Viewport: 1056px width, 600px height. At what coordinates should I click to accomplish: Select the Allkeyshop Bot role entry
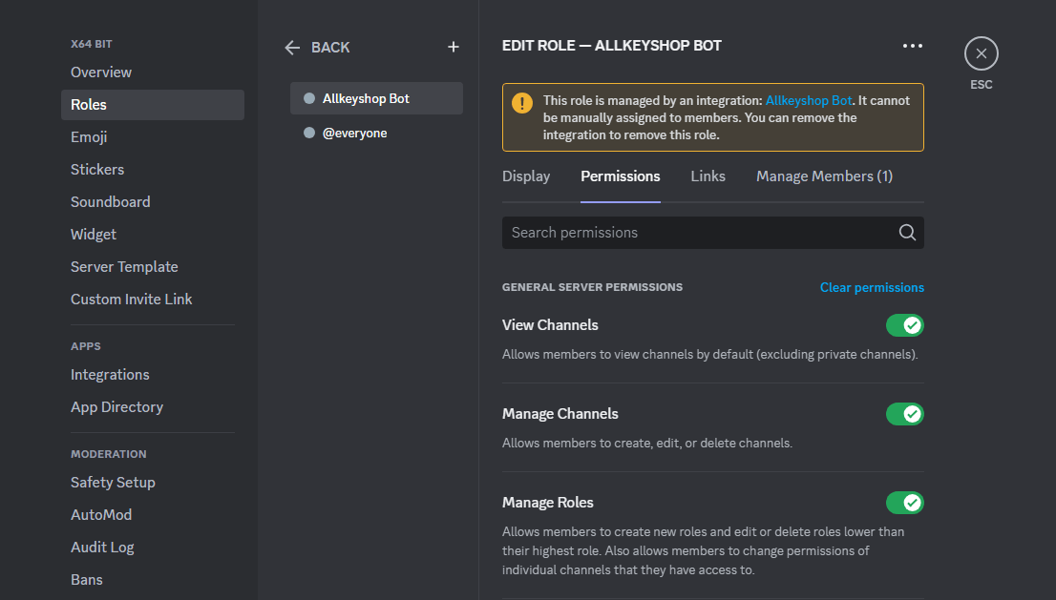tap(376, 98)
